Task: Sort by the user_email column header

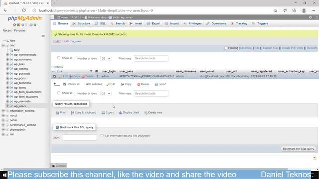Action: pyautogui.click(x=207, y=71)
